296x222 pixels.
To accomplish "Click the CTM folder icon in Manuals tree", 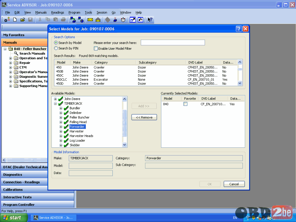I will (x=16, y=67).
